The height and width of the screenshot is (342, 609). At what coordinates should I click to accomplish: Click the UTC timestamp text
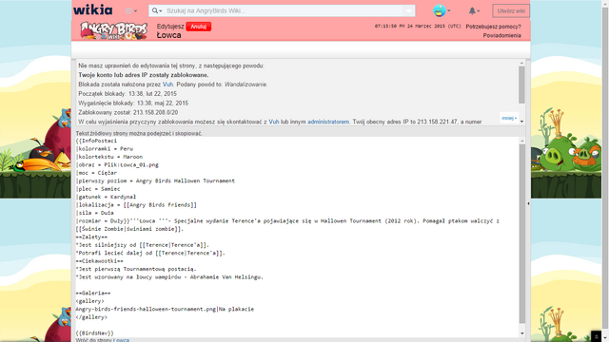click(x=418, y=26)
